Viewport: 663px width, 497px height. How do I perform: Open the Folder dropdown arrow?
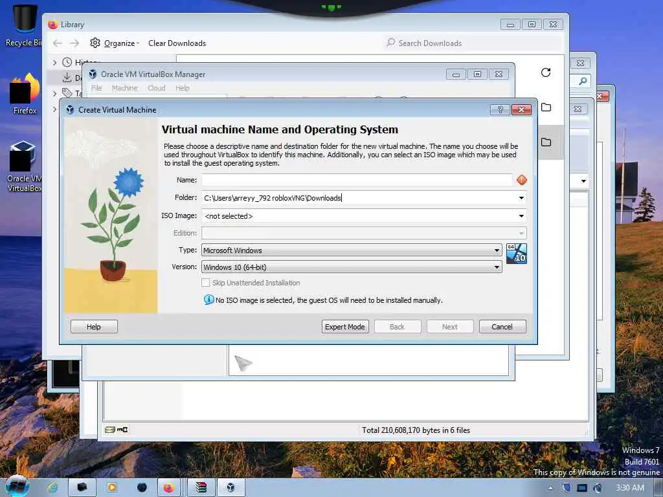(521, 198)
